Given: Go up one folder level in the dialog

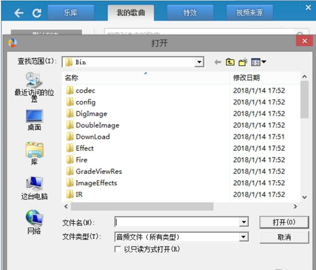Looking at the screenshot, I should tap(230, 62).
